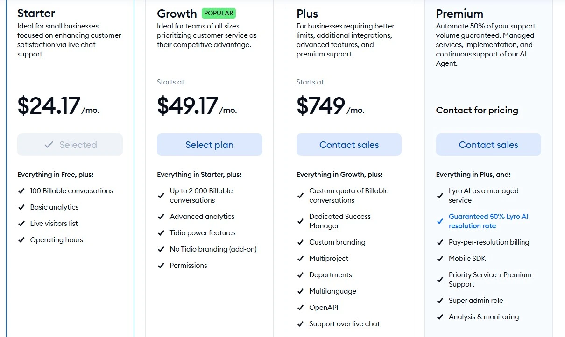Viewport: 565px width, 337px height.
Task: Click checkmark next to OpenAPI feature
Action: (x=300, y=308)
